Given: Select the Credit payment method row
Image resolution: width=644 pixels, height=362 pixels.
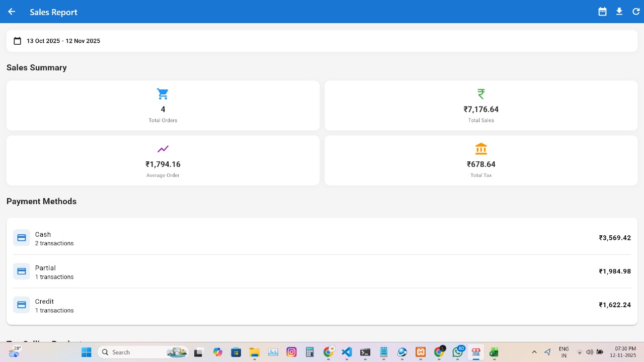Looking at the screenshot, I should tap(322, 305).
